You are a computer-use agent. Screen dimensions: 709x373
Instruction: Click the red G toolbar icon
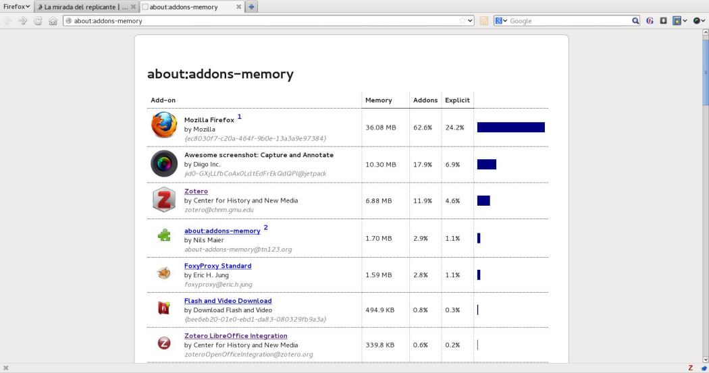coord(650,21)
